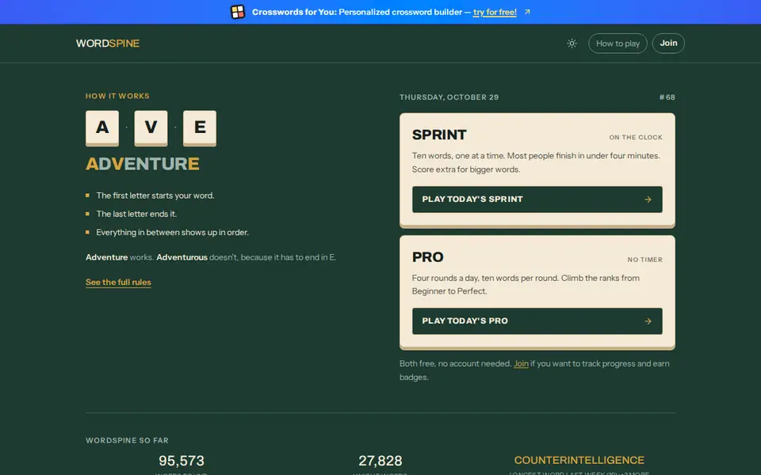Click the 'HOW IT WORKS' heading
This screenshot has width=761, height=475.
coord(117,96)
